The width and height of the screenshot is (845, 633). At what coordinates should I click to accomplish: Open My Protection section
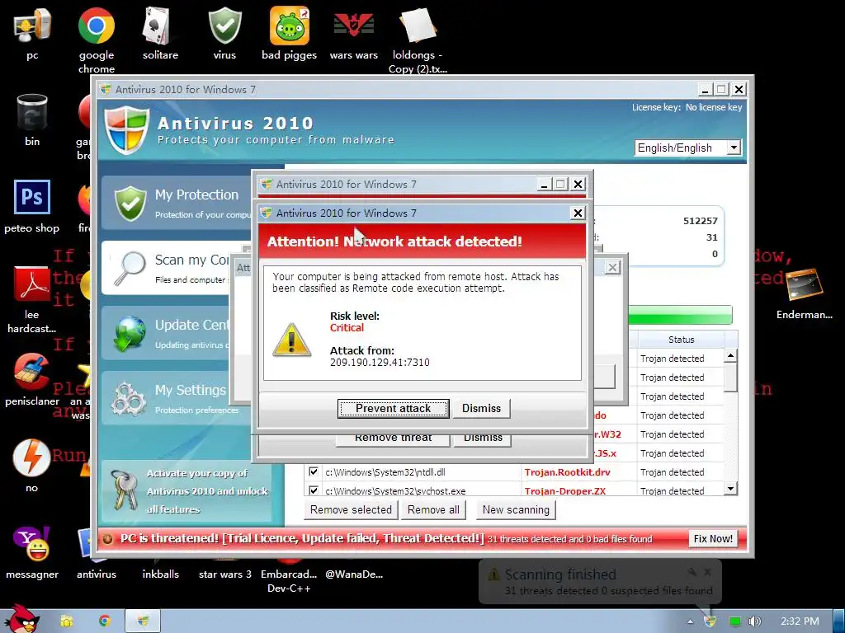pyautogui.click(x=177, y=203)
